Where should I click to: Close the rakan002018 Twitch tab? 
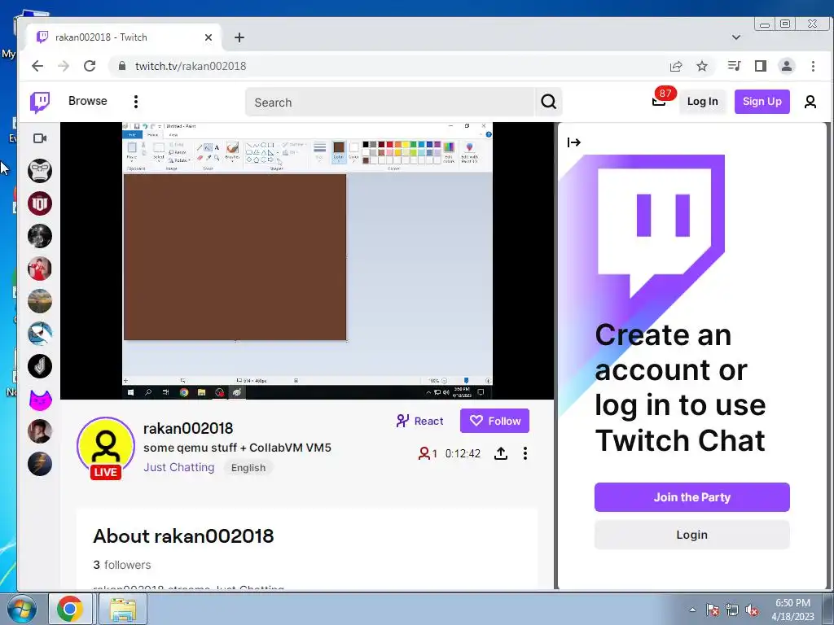208,37
